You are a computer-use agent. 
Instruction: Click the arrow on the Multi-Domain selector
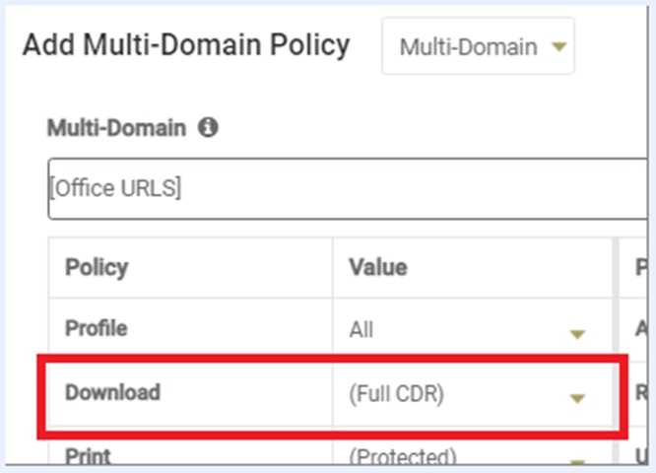(559, 47)
